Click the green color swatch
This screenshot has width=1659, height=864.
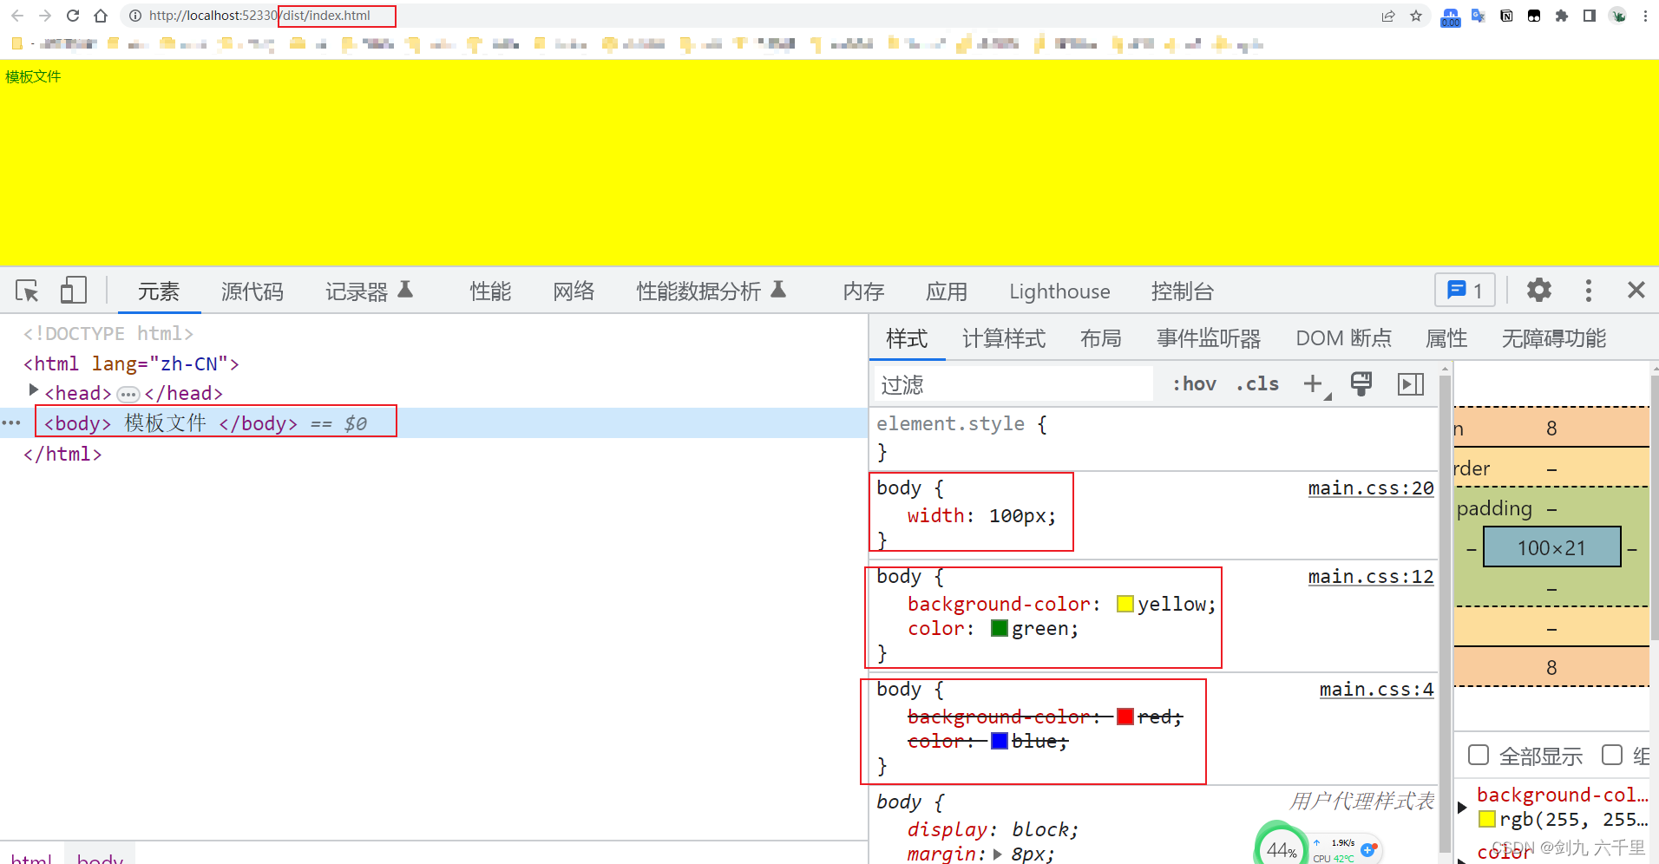[1000, 628]
